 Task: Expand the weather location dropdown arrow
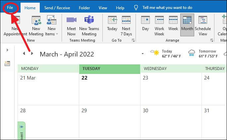coord(142,54)
